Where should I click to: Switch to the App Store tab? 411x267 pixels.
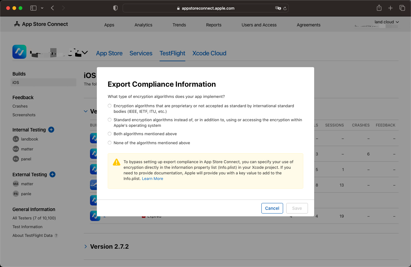coord(109,53)
